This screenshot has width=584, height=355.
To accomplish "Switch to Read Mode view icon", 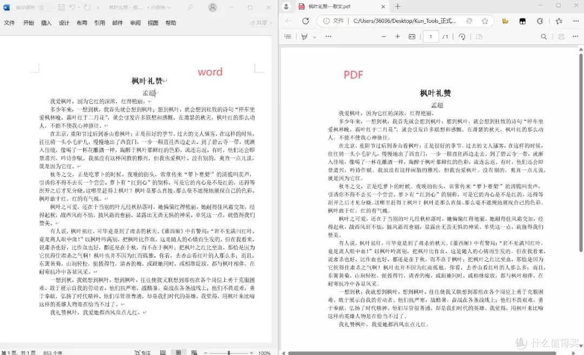I will [x=163, y=352].
